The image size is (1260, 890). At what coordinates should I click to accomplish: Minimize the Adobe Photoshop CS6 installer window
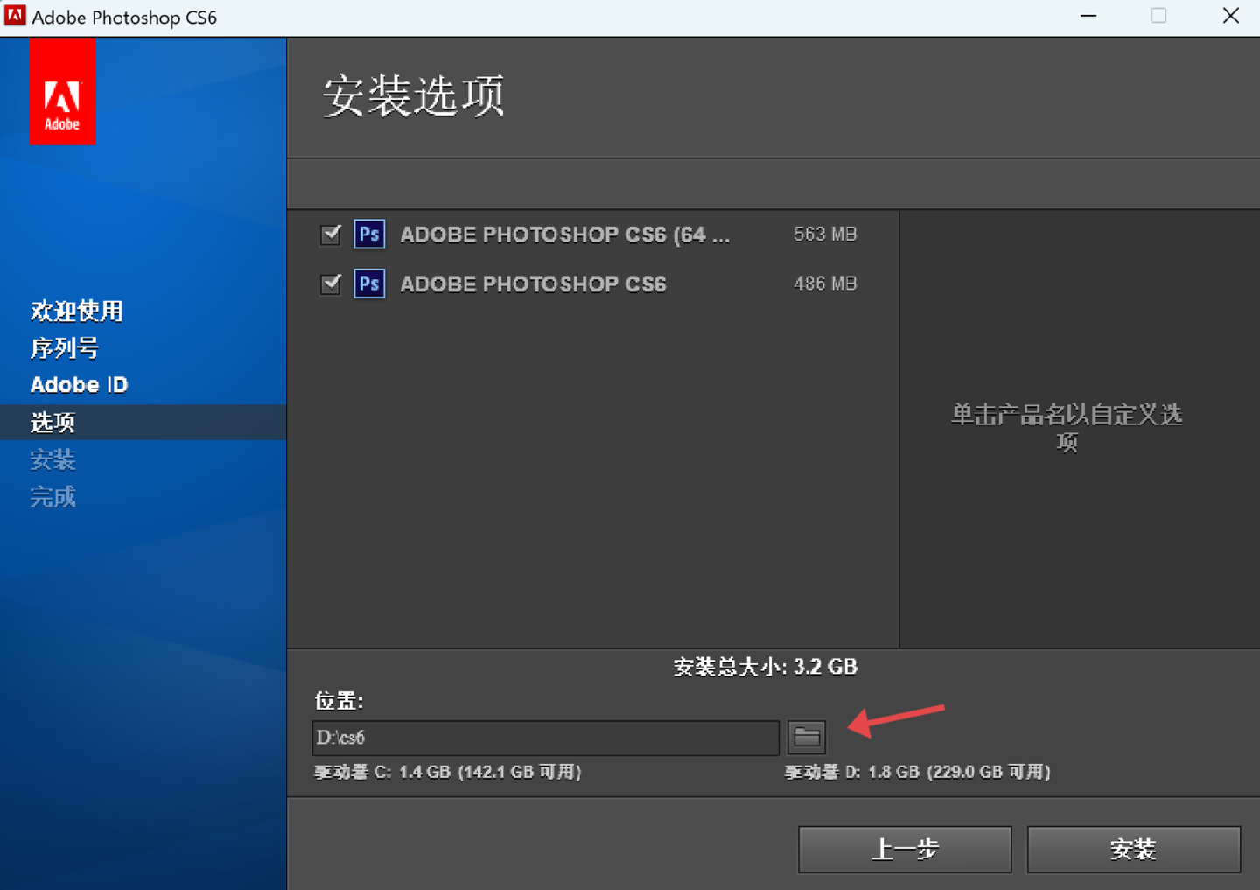(1088, 16)
